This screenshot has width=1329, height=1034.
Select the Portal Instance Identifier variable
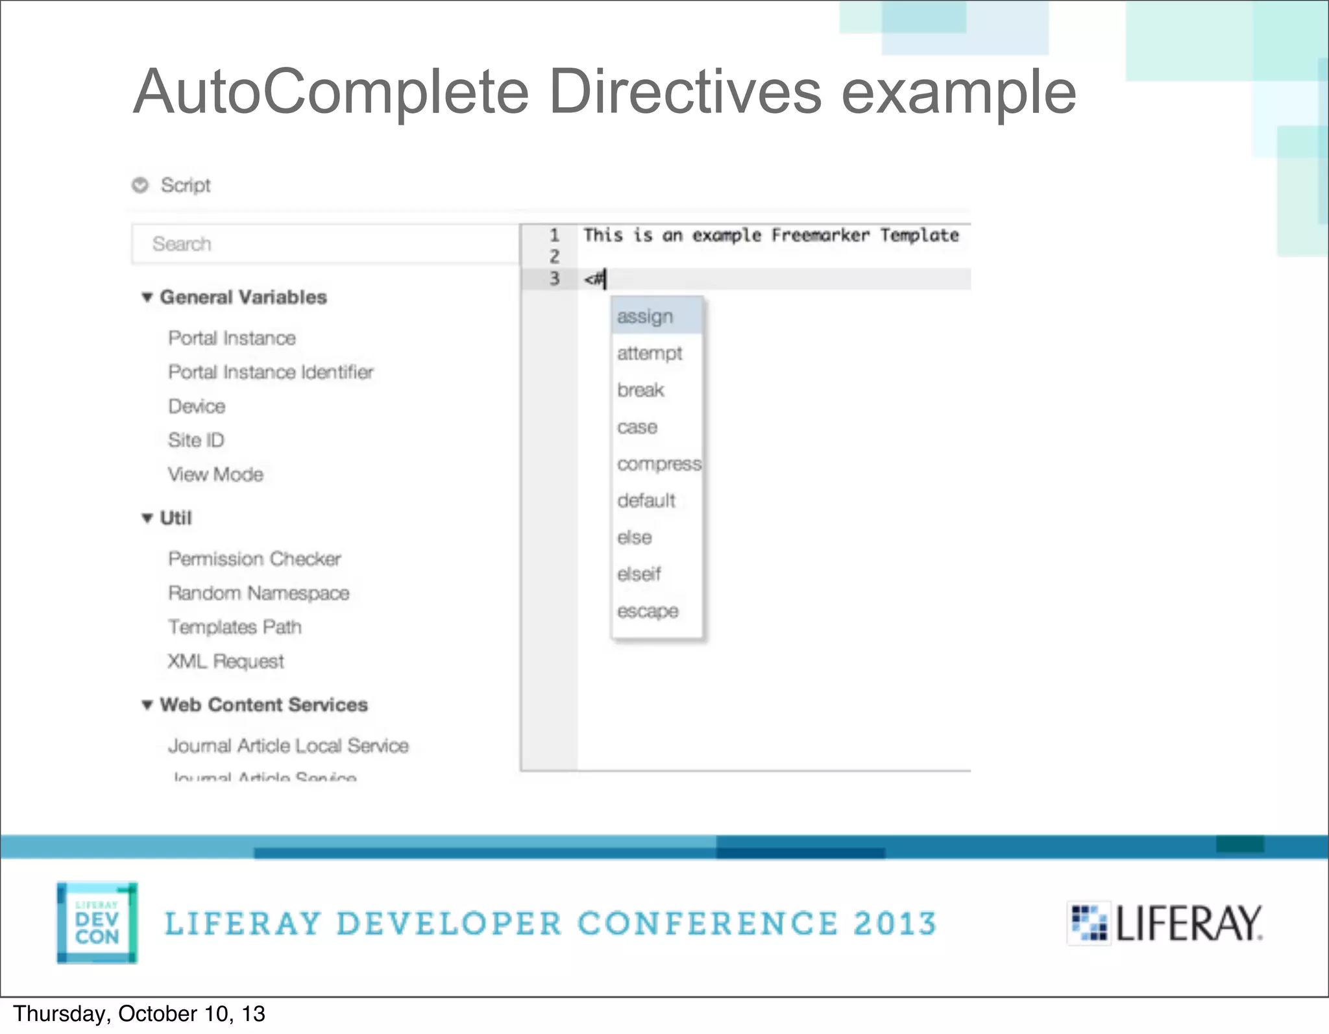coord(271,372)
